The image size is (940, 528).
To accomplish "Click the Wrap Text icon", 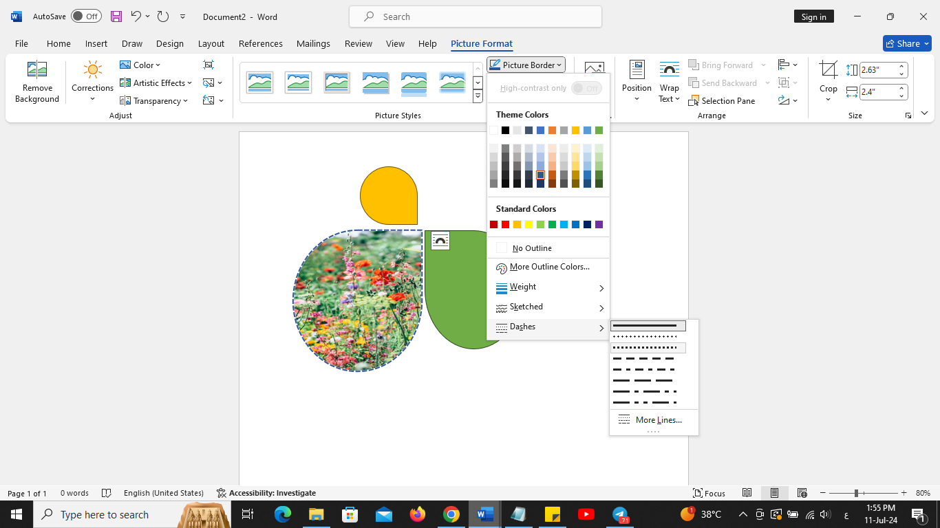I will [x=669, y=69].
